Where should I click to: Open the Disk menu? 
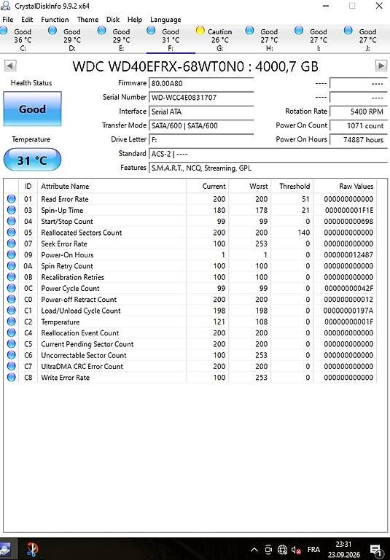[x=113, y=20]
